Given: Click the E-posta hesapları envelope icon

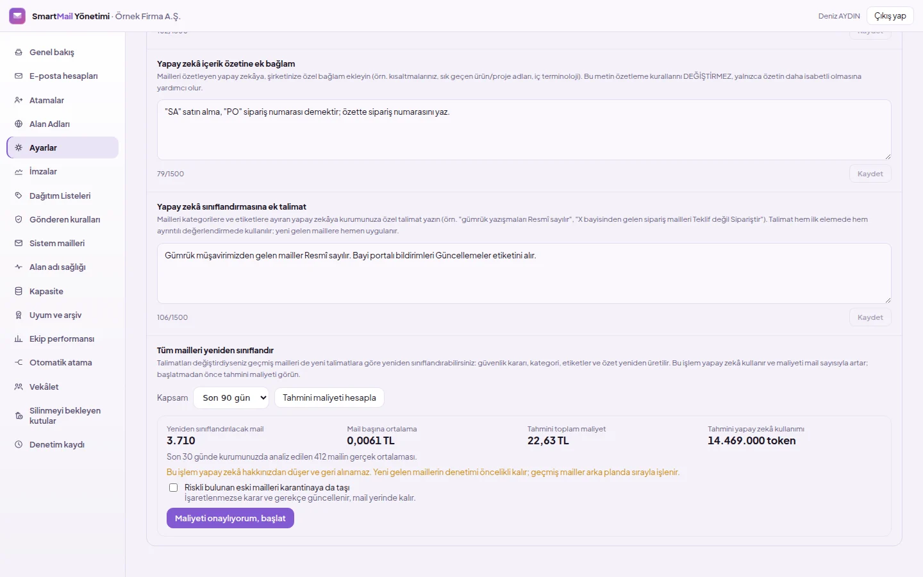Looking at the screenshot, I should click(19, 76).
